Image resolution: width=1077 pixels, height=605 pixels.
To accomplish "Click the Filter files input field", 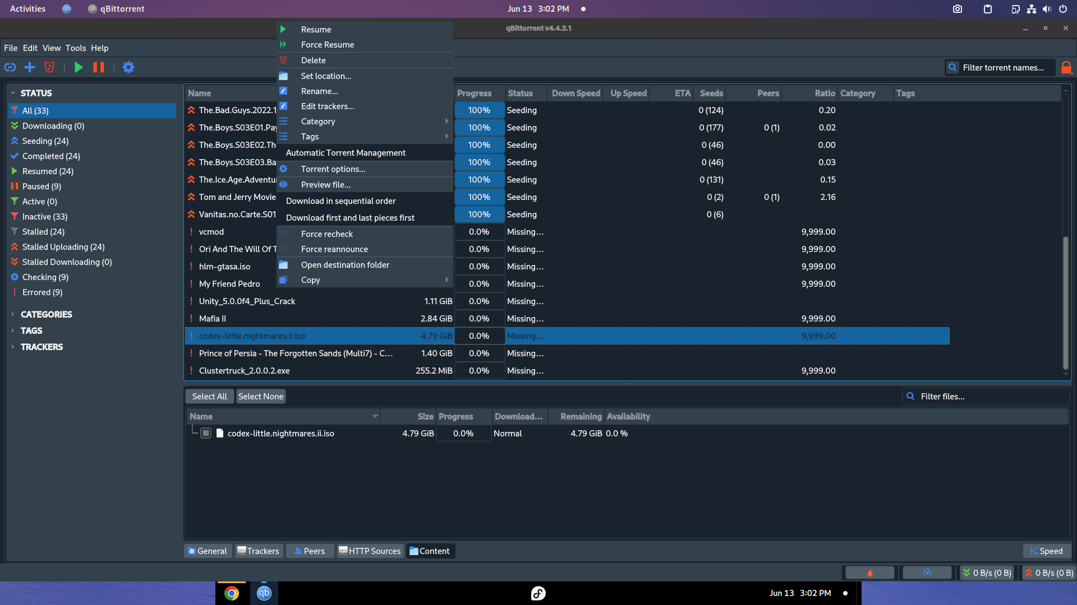I will [x=986, y=397].
